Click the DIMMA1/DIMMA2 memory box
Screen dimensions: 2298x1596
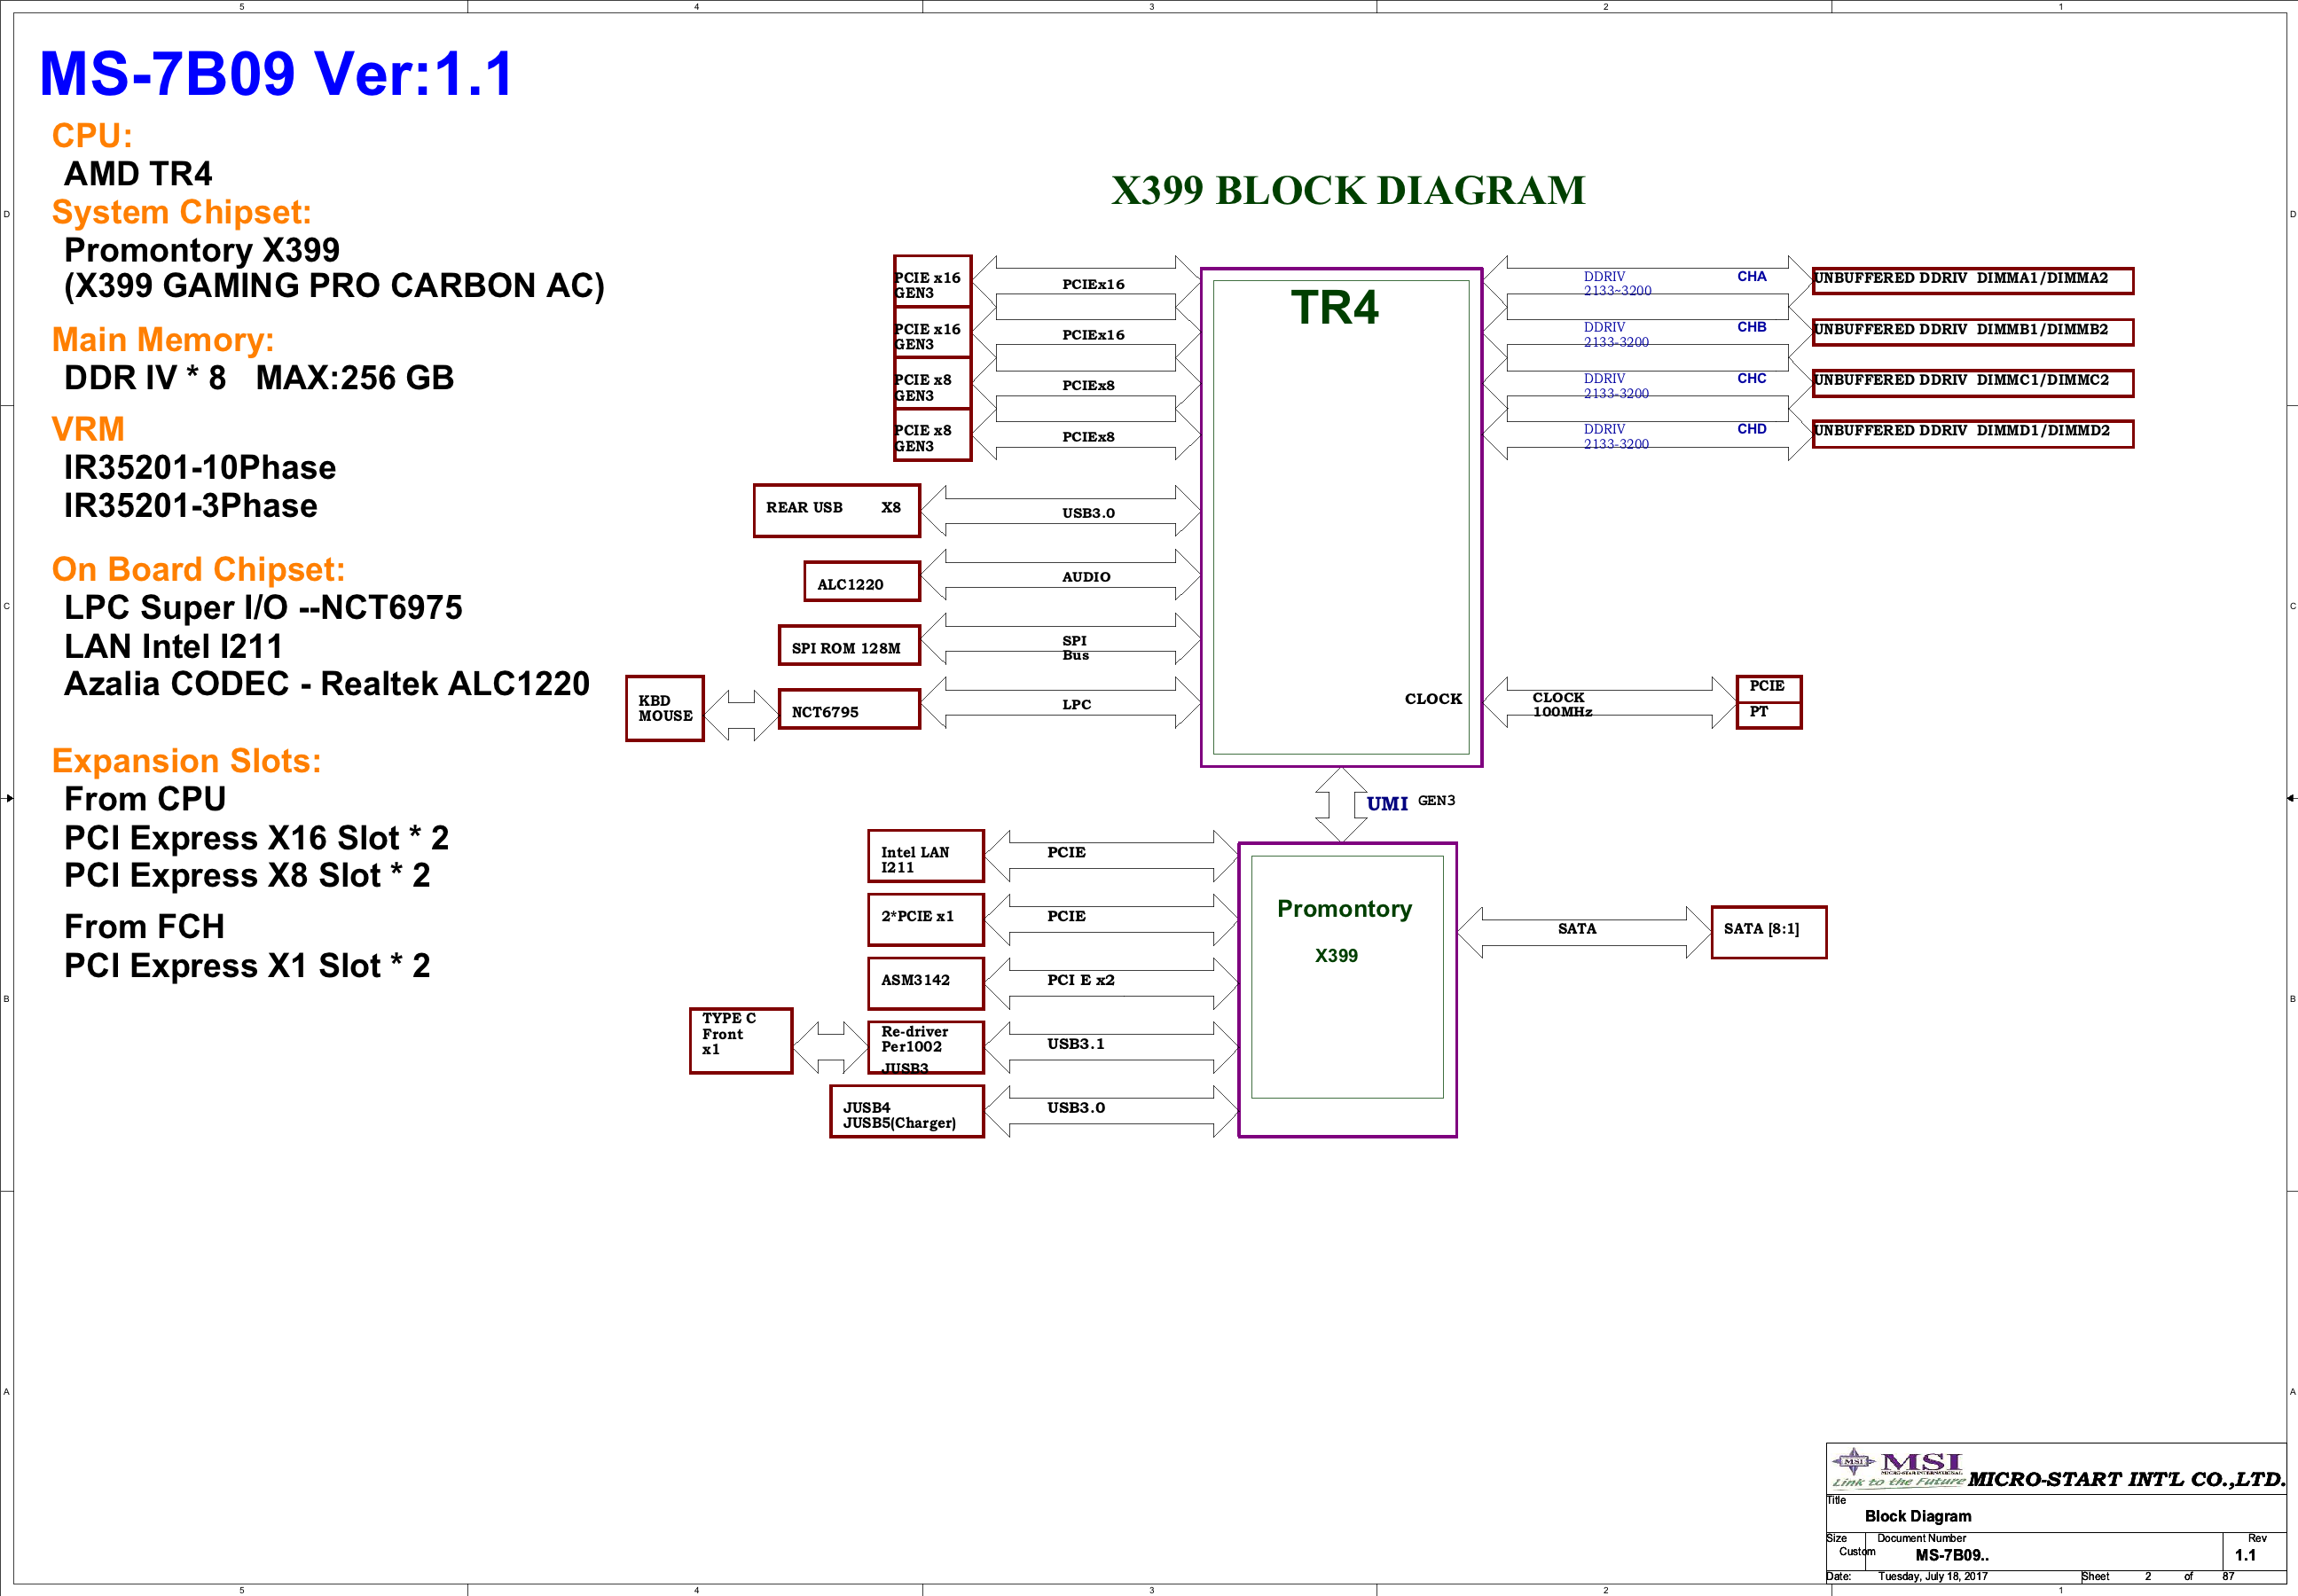click(x=1972, y=281)
